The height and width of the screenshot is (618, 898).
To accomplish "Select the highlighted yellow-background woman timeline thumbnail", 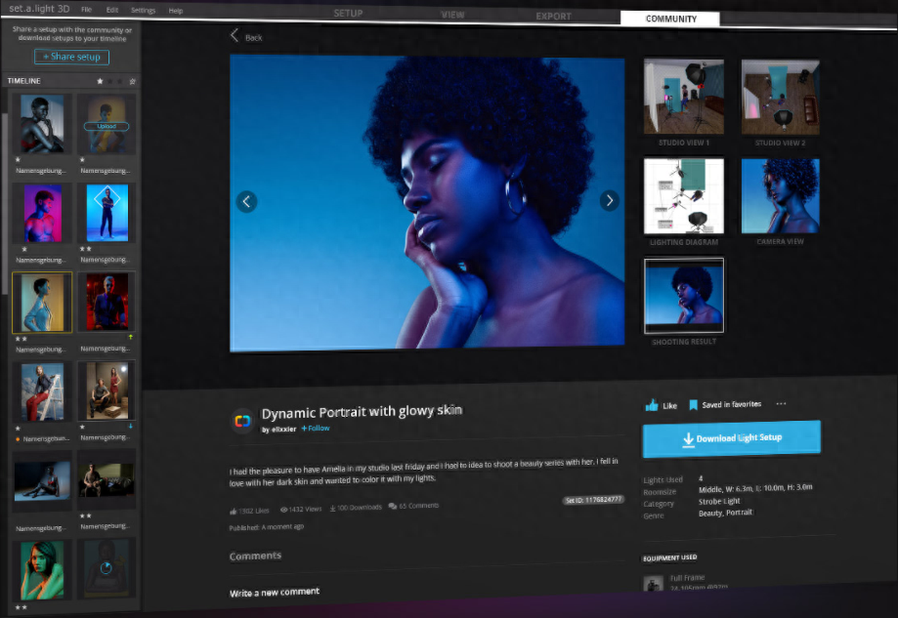I will tap(42, 302).
